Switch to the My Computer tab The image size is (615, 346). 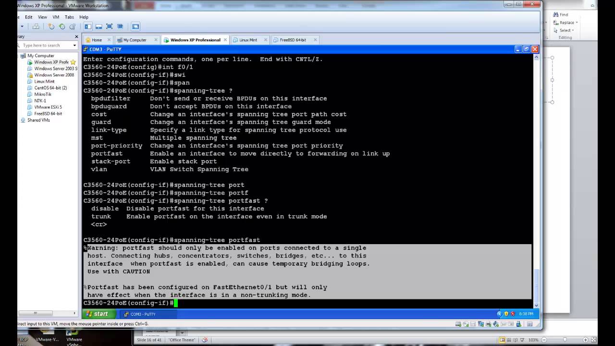tap(135, 40)
